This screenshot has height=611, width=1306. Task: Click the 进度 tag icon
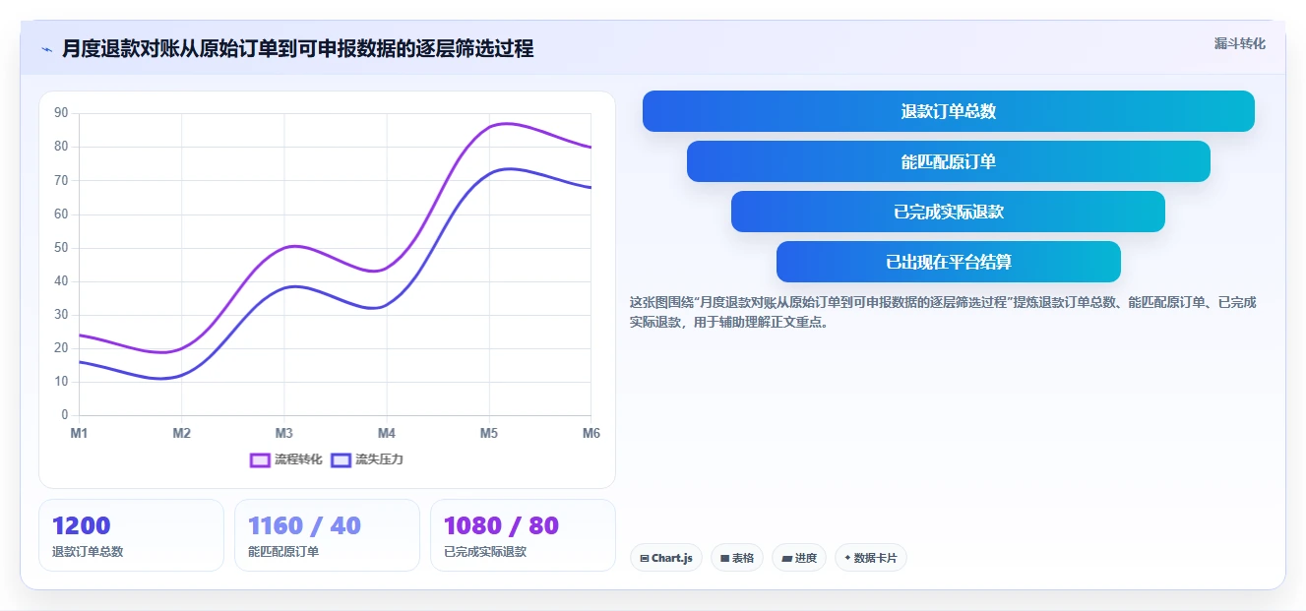click(x=787, y=558)
